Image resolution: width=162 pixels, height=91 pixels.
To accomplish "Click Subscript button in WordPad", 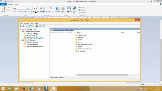I will (26, 12).
